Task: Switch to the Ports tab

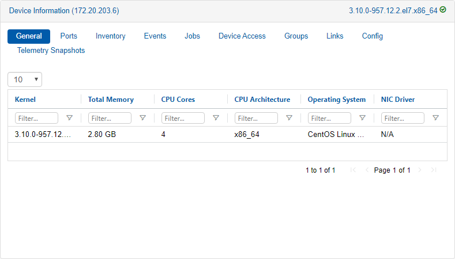Action: 69,36
